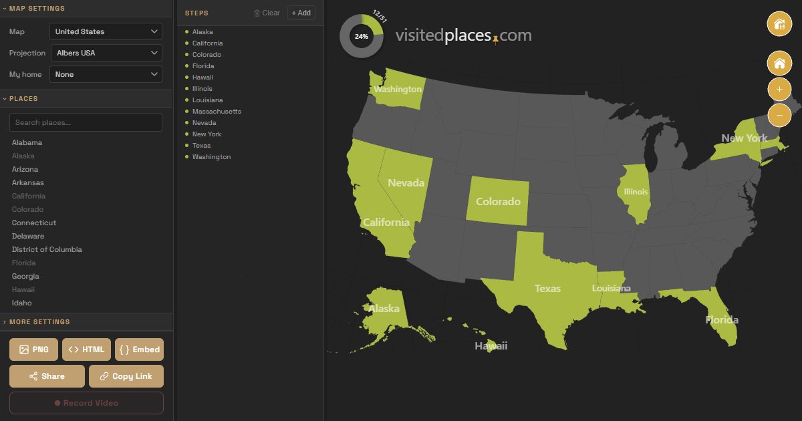
Task: Select Arizona in the places list
Action: pos(25,169)
